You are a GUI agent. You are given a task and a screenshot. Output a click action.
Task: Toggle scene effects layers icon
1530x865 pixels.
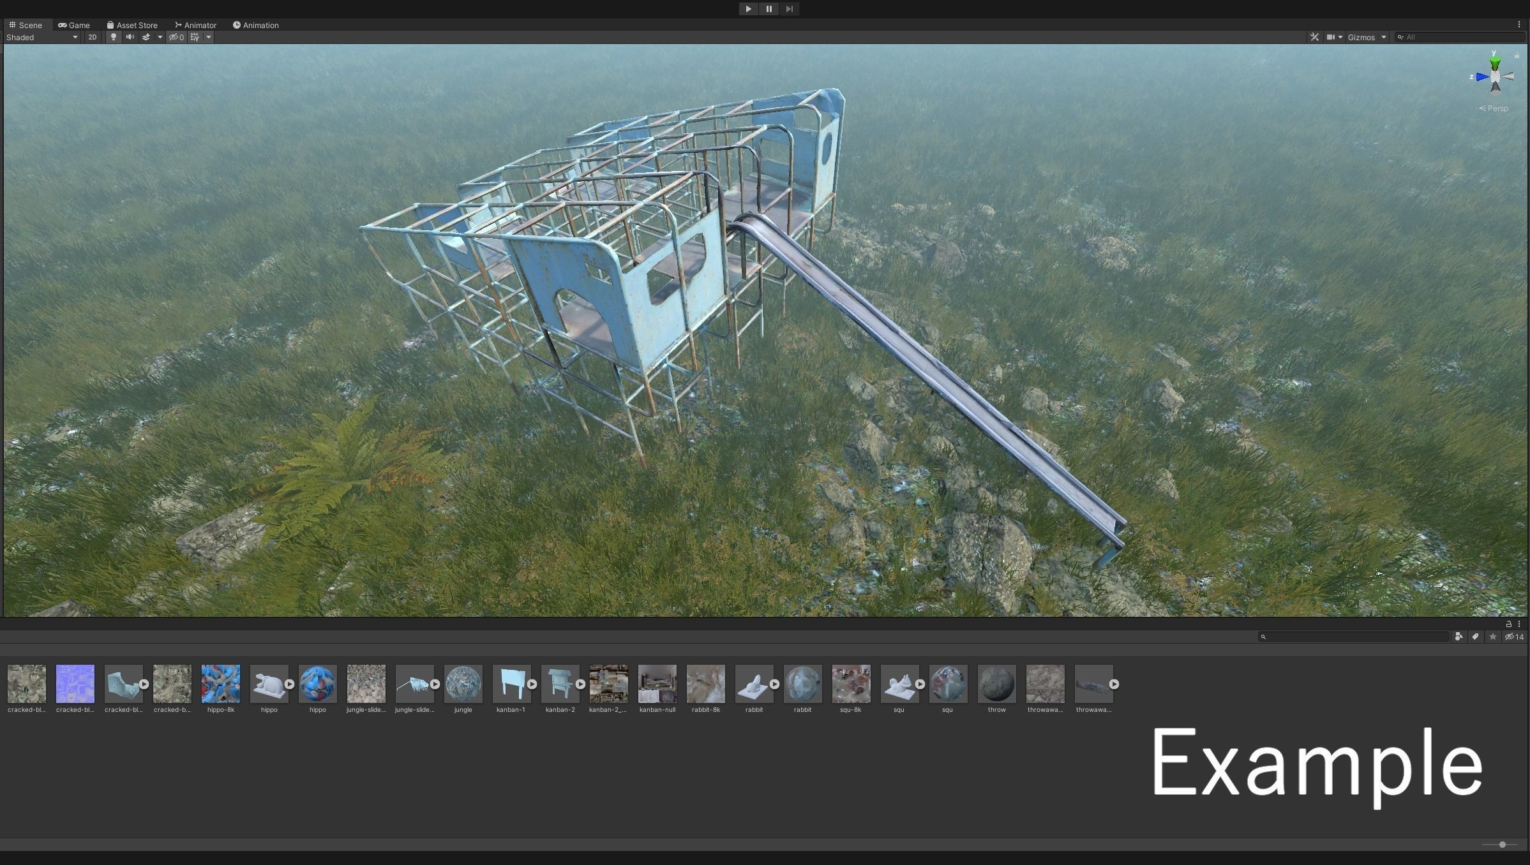click(146, 37)
